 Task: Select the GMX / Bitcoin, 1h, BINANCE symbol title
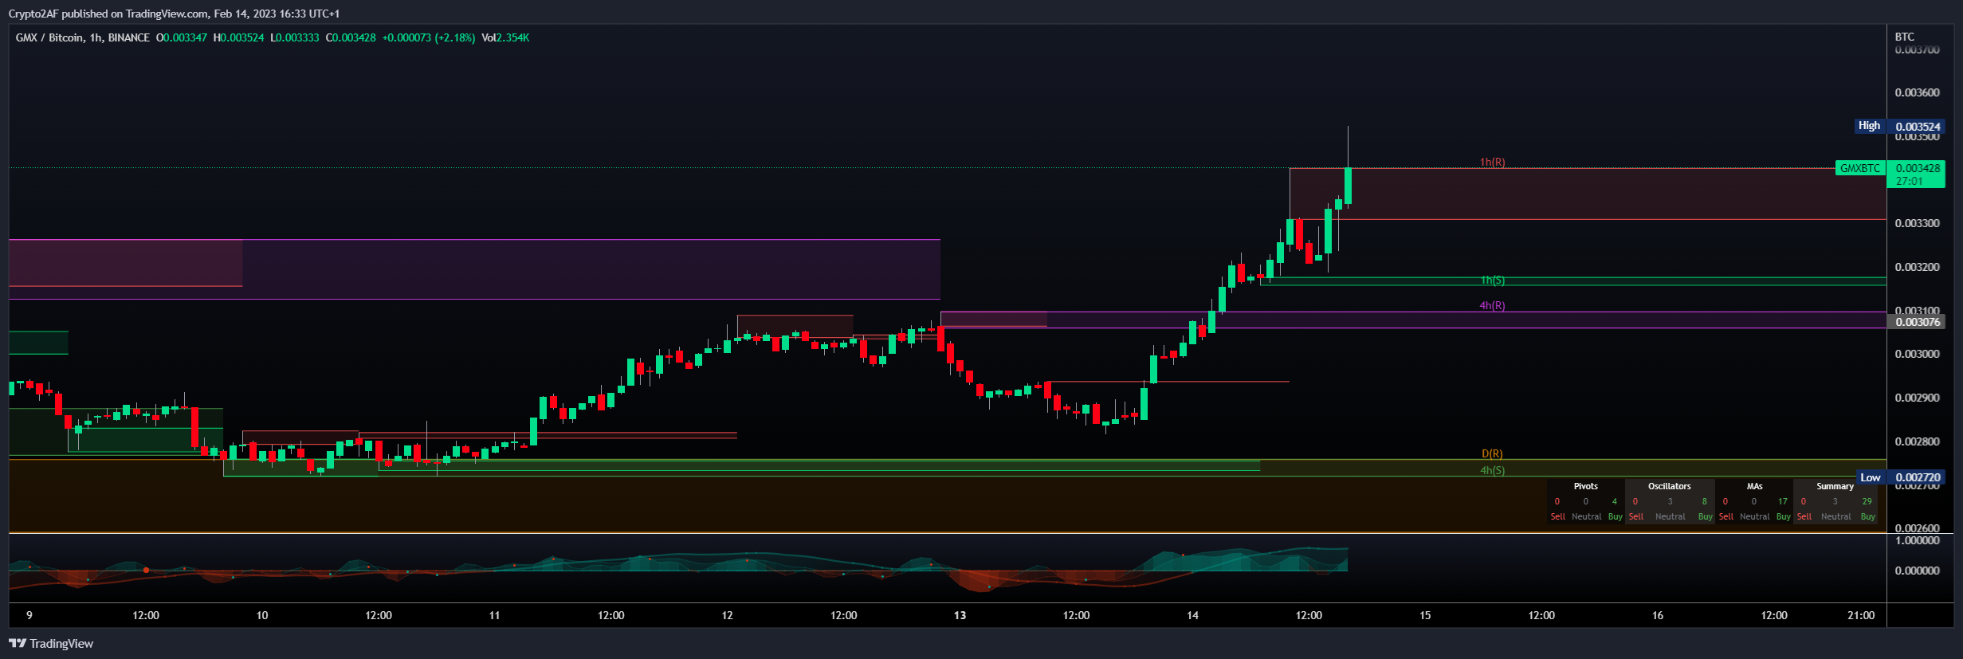(x=83, y=37)
